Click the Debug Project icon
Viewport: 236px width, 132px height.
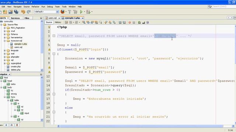click(88, 12)
